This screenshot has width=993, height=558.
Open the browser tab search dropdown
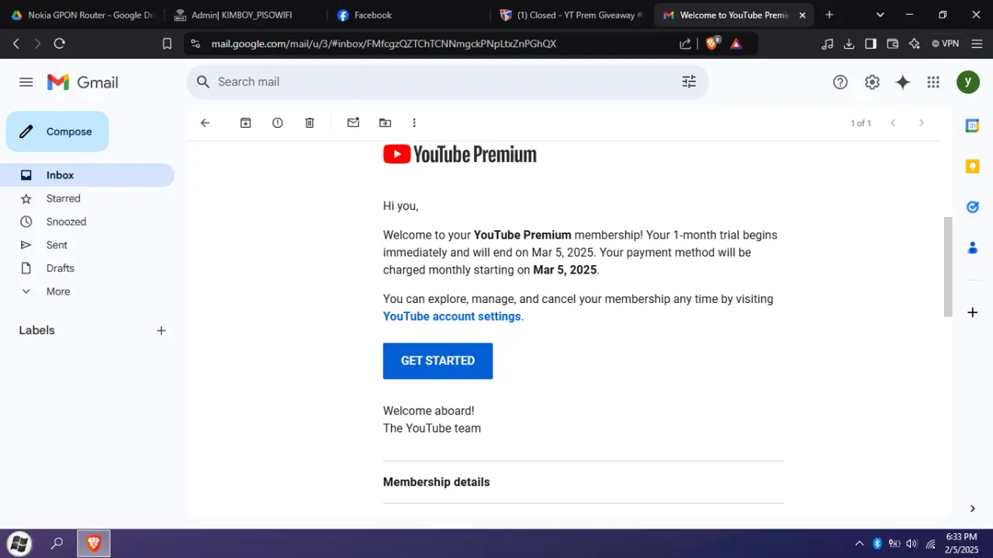[x=880, y=15]
